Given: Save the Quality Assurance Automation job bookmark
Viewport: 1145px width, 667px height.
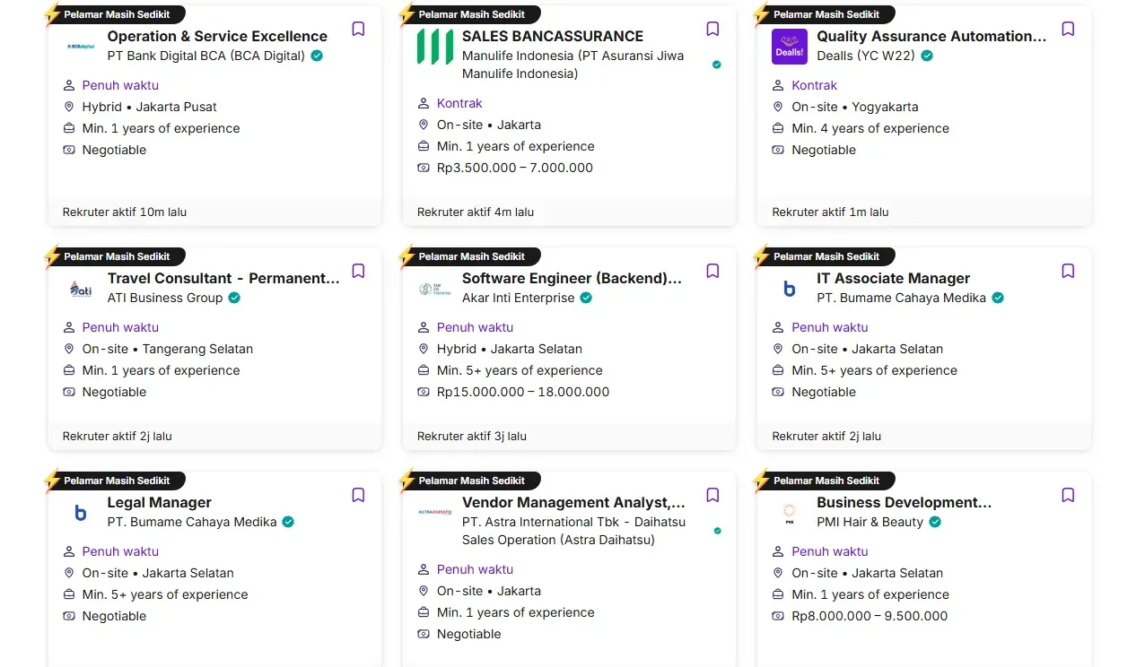Looking at the screenshot, I should click(1068, 29).
